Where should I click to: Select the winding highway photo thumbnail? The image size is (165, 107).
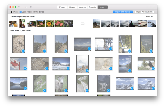point(82,84)
